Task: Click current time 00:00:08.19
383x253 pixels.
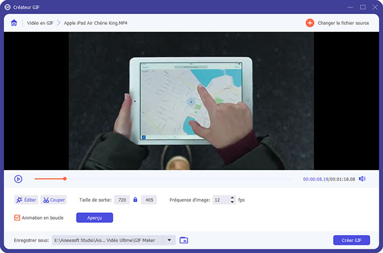Action: (x=315, y=179)
